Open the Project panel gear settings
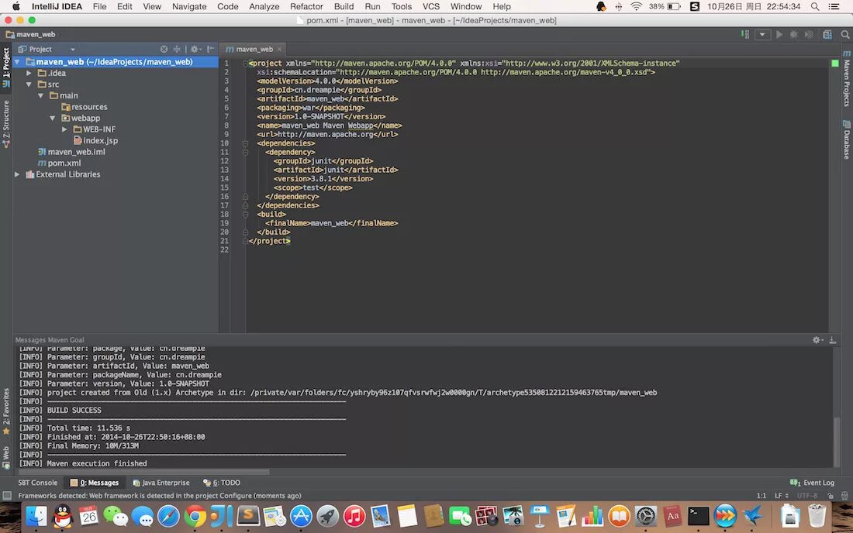 tap(195, 49)
